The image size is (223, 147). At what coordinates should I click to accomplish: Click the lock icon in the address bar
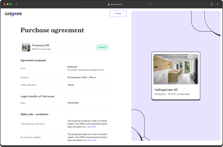point(109,4)
